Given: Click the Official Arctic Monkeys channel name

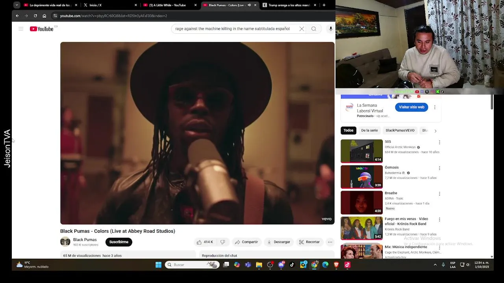Looking at the screenshot, I should [x=400, y=147].
